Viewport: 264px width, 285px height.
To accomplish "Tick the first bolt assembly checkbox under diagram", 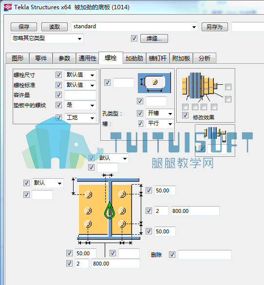I will coord(185,107).
